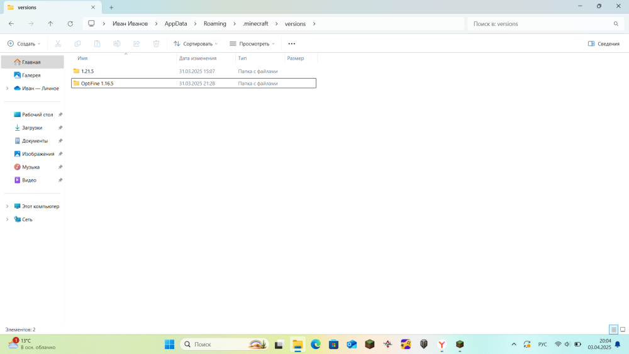Open the Task View taskbar icon
This screenshot has height=354, width=629.
[279, 344]
